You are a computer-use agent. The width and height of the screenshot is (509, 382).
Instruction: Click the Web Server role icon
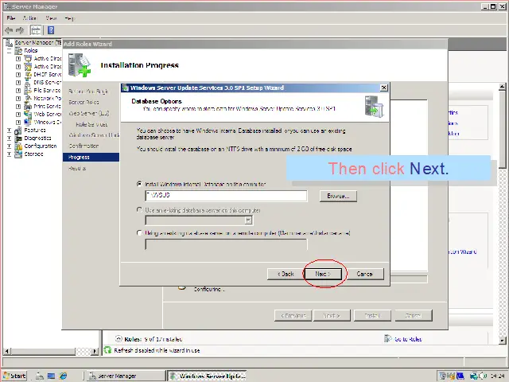[x=29, y=114]
